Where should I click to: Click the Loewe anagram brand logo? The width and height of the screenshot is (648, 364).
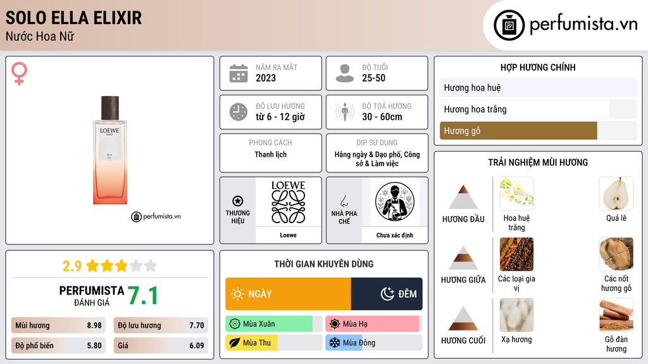[x=288, y=202]
